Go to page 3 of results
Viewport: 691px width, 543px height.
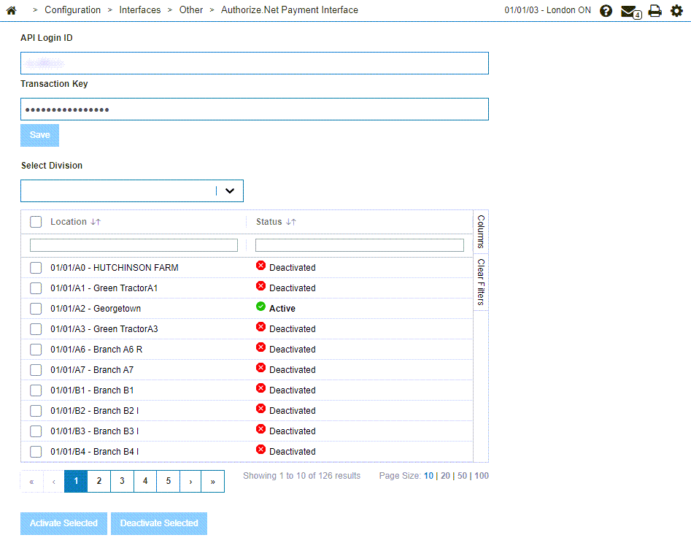pyautogui.click(x=122, y=482)
